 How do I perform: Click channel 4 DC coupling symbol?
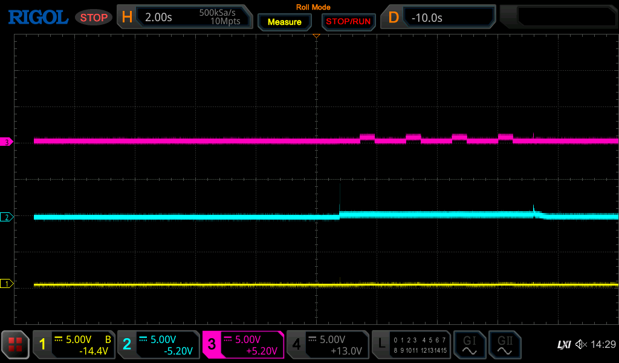[313, 339]
